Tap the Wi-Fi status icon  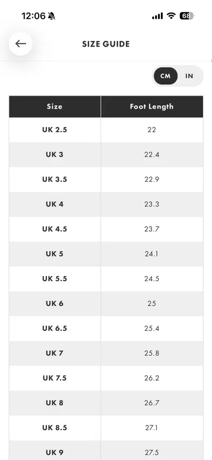pos(171,16)
